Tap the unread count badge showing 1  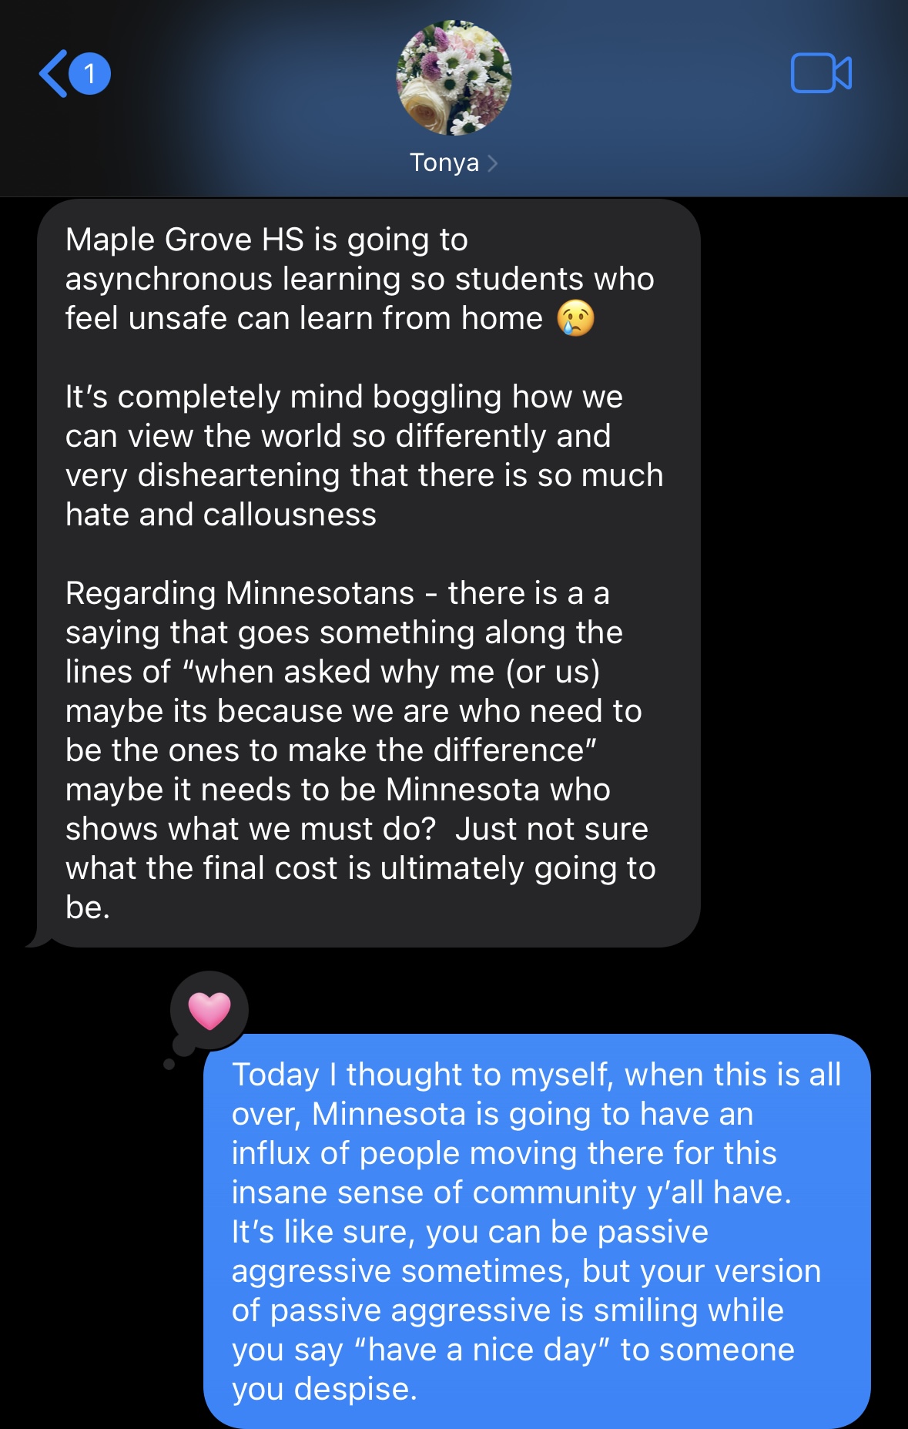[x=90, y=74]
